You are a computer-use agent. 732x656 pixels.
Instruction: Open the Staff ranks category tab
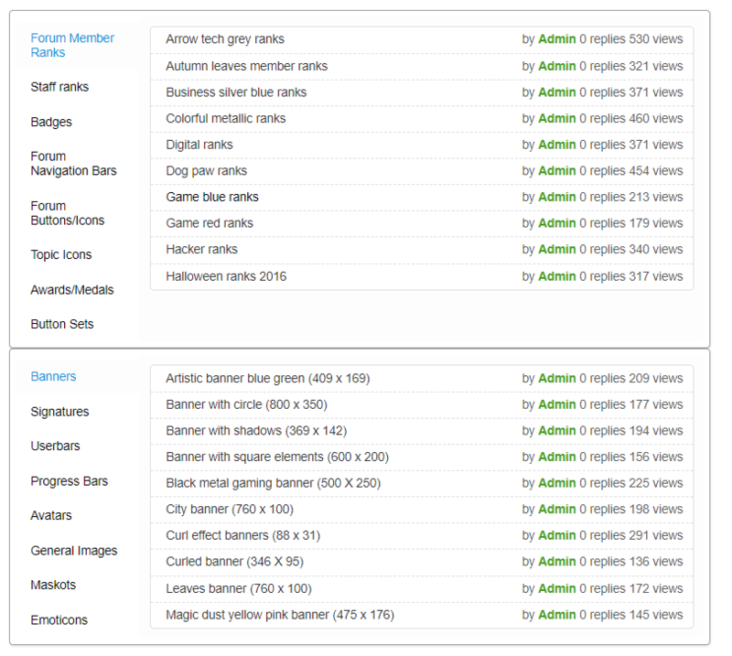click(x=59, y=87)
